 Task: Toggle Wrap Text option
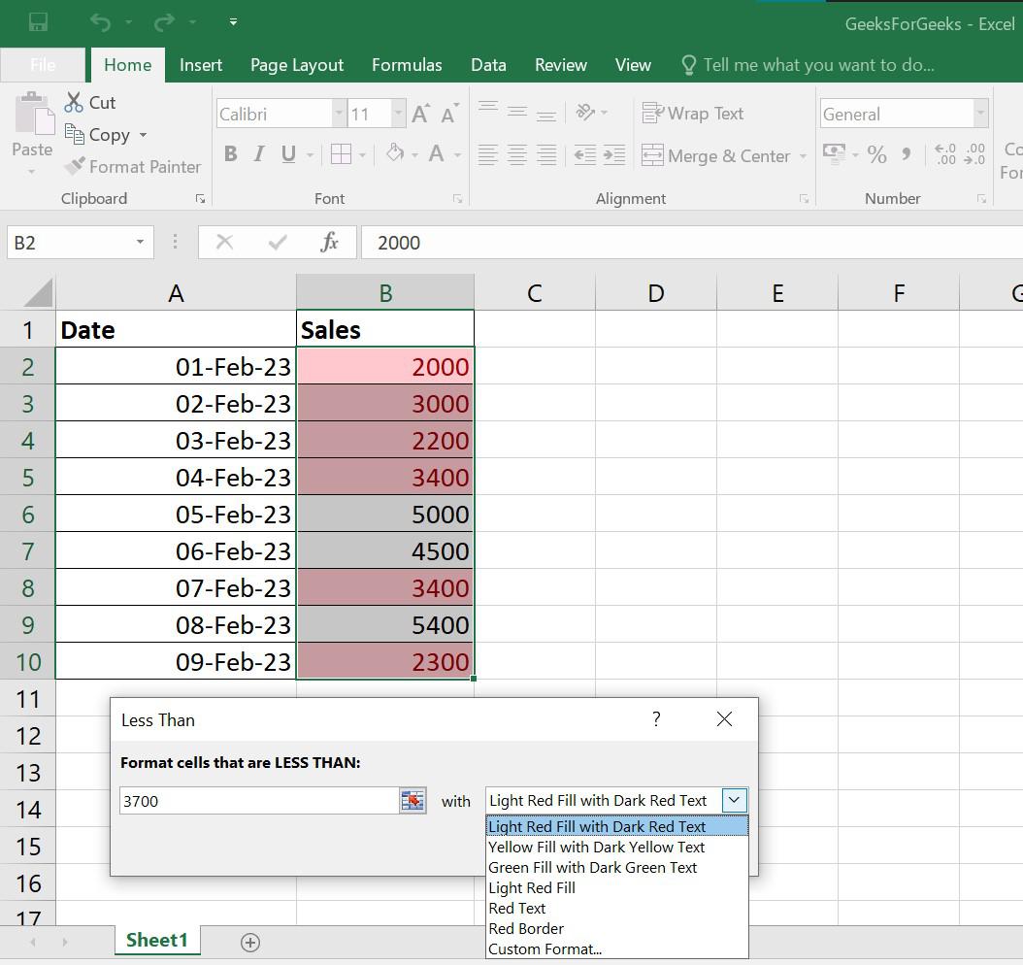(693, 114)
